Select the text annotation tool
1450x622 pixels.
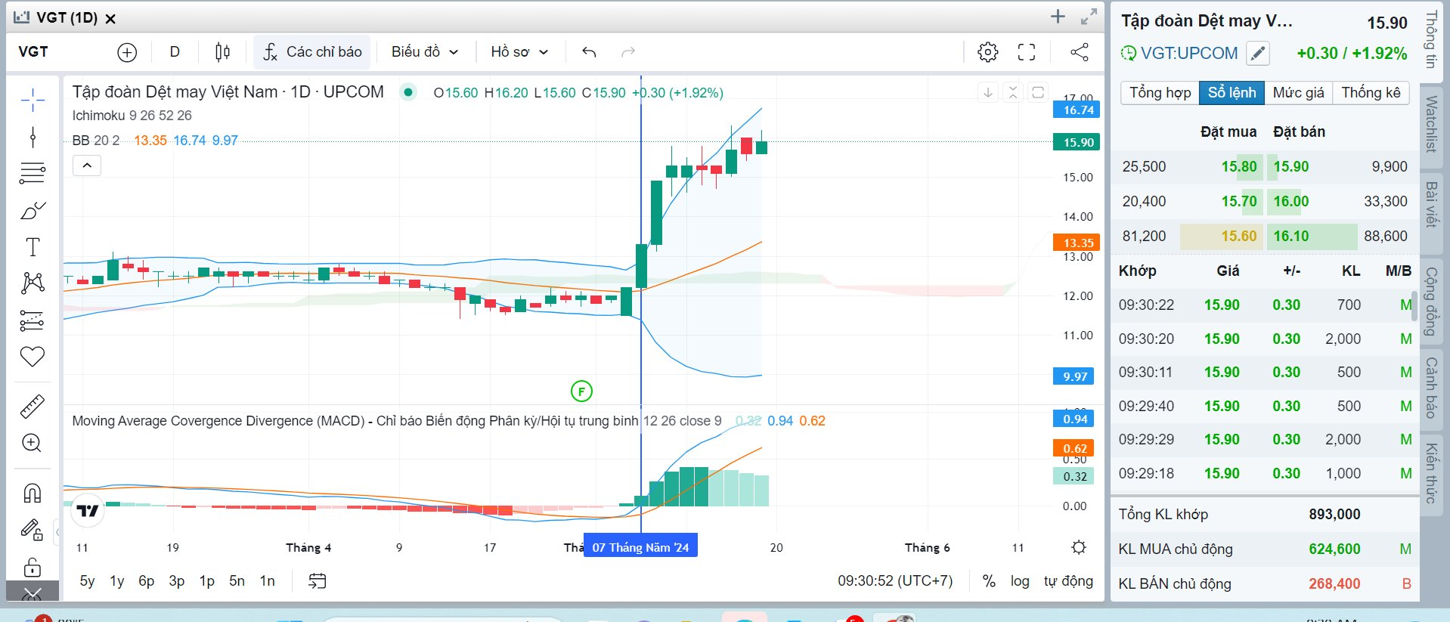click(33, 246)
